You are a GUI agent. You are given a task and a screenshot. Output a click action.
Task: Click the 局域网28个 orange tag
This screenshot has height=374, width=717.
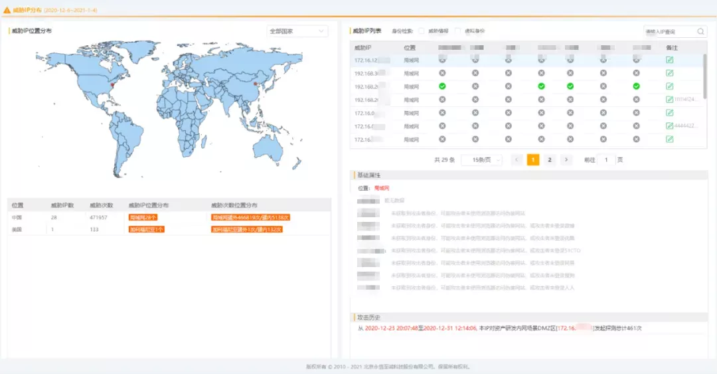143,217
